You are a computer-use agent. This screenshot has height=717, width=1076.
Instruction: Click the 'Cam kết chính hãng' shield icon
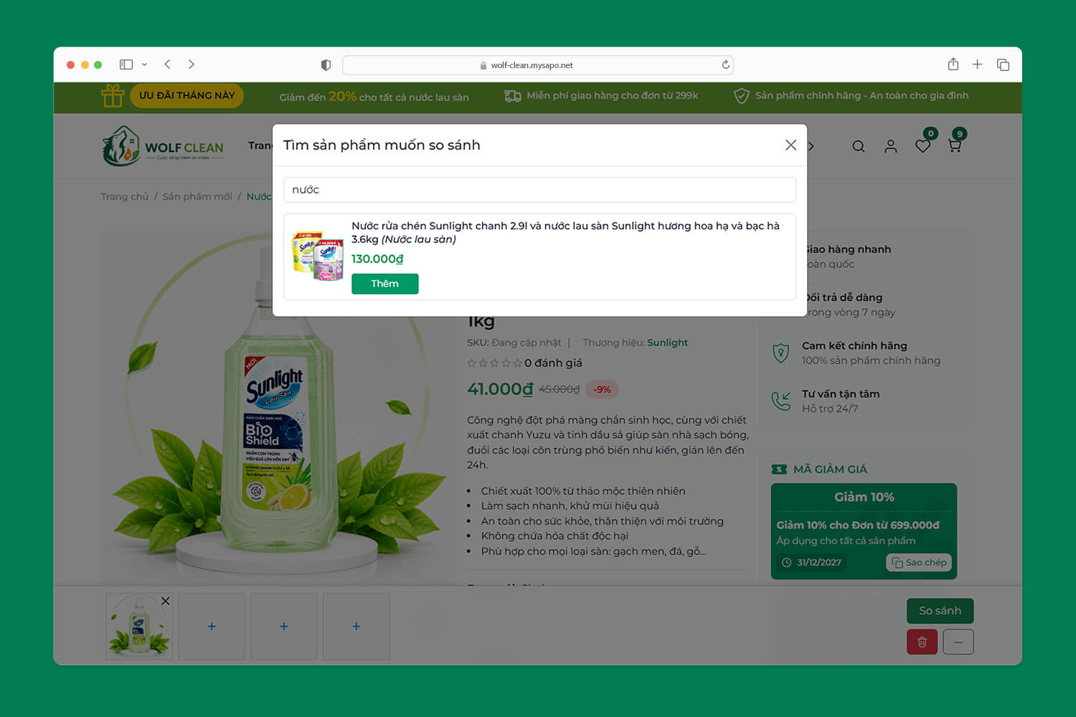(780, 353)
